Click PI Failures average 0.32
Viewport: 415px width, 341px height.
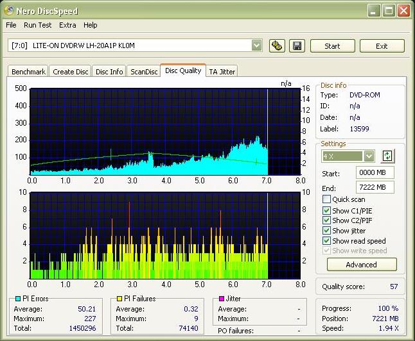[x=191, y=309]
